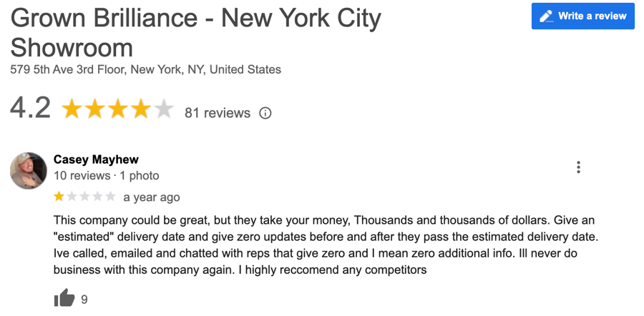Open the three-dot menu on Casey's review
This screenshot has height=316, width=644.
click(x=578, y=167)
